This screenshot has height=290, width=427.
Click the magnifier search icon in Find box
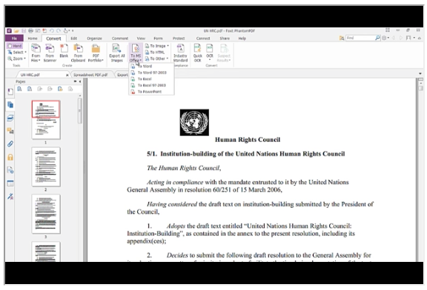pyautogui.click(x=377, y=38)
